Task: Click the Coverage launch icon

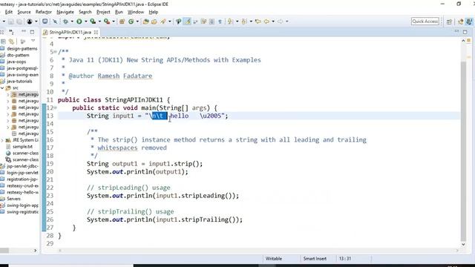Action: [x=93, y=22]
